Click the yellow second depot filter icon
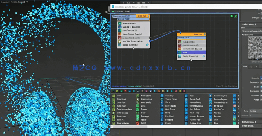 click(117, 91)
